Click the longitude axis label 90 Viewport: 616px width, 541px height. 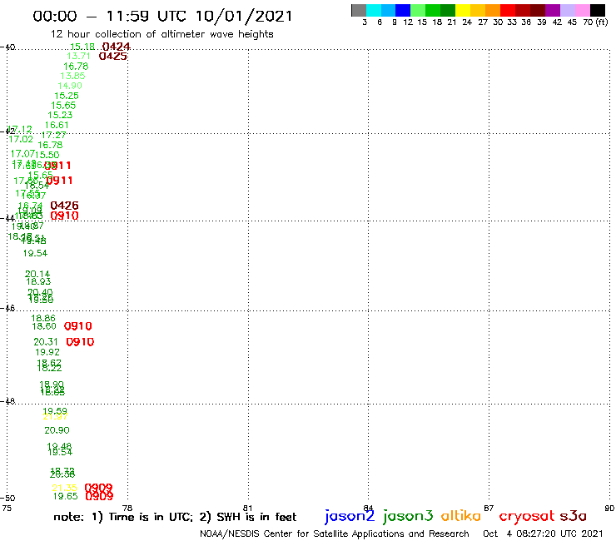(x=609, y=509)
